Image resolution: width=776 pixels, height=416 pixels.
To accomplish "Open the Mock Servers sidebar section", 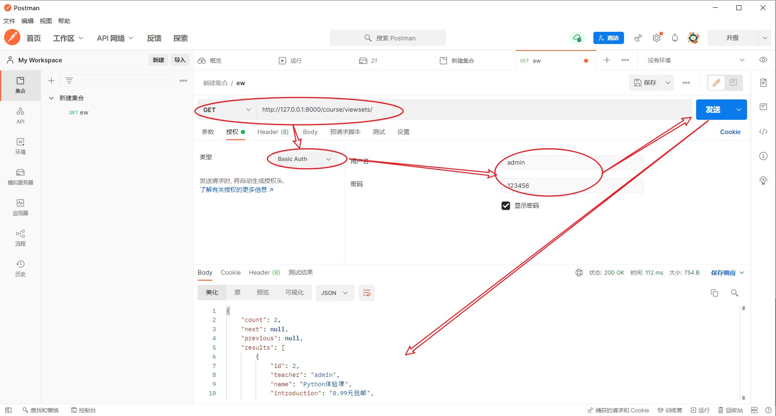I will [20, 177].
